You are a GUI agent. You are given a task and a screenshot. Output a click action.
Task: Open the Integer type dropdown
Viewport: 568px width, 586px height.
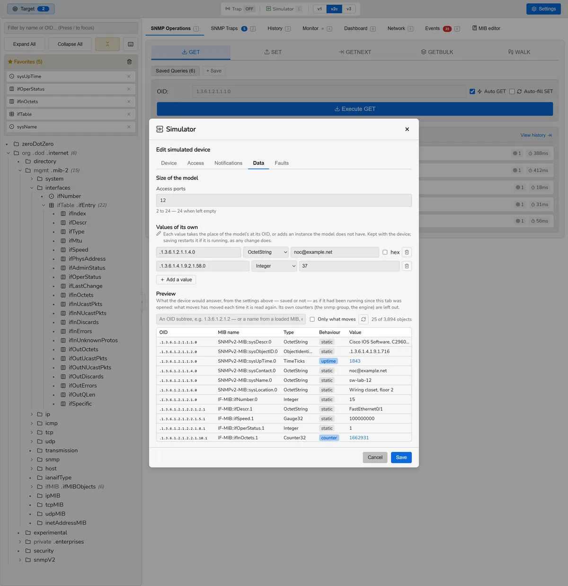(274, 266)
